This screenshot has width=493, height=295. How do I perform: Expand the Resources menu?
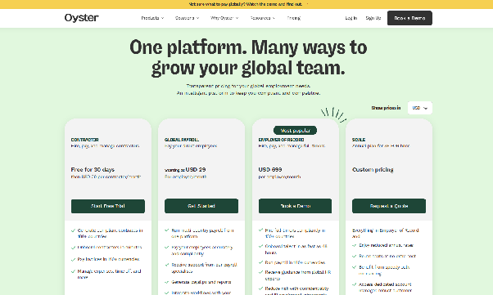(263, 18)
